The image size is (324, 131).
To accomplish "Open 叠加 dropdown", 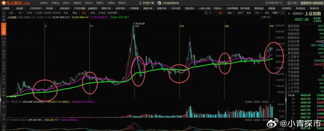I will click(231, 13).
